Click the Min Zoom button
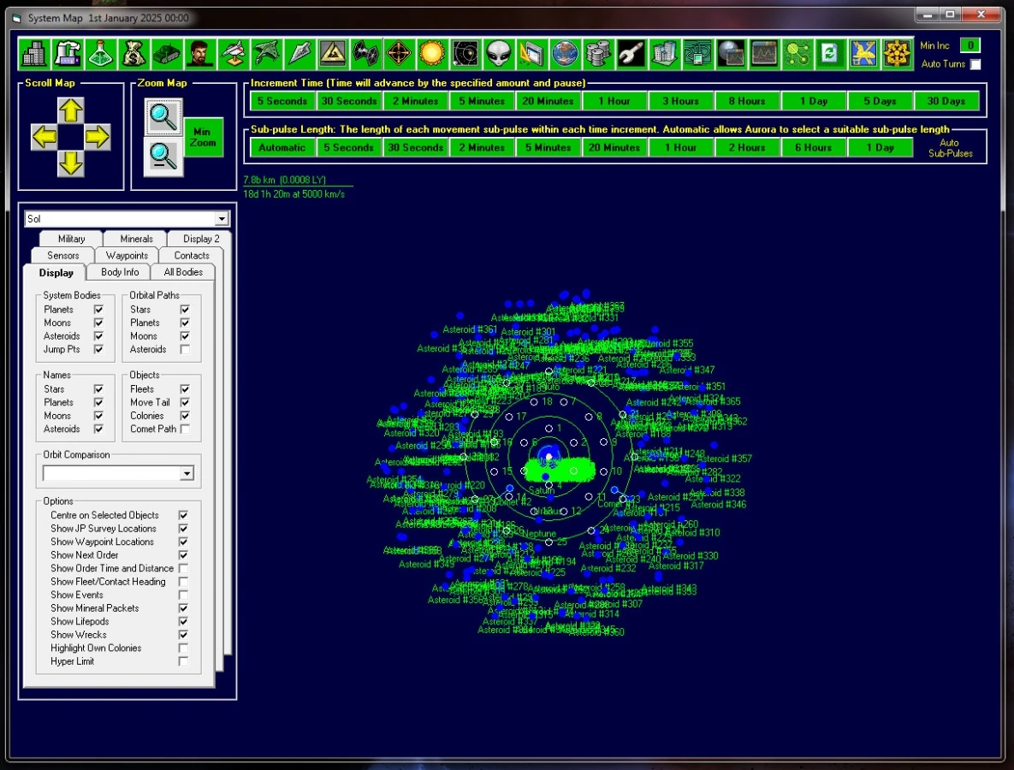Image resolution: width=1014 pixels, height=770 pixels. pyautogui.click(x=203, y=137)
